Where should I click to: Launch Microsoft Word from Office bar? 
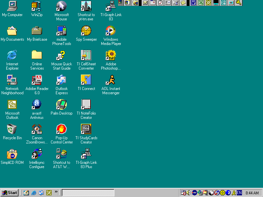193,3
